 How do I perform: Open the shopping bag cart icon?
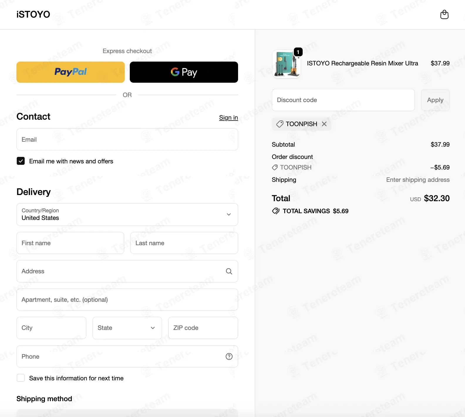[444, 14]
